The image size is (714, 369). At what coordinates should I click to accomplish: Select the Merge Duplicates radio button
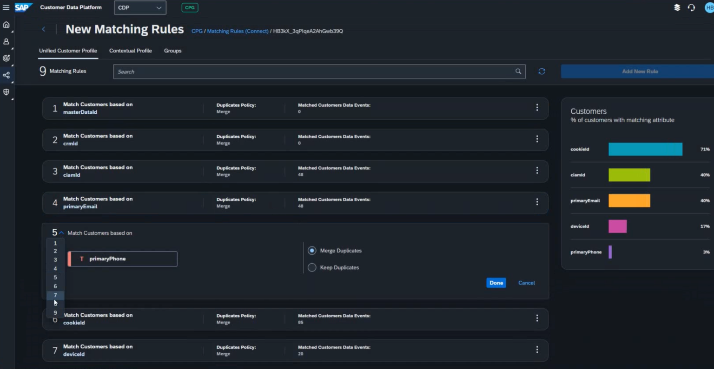click(311, 251)
